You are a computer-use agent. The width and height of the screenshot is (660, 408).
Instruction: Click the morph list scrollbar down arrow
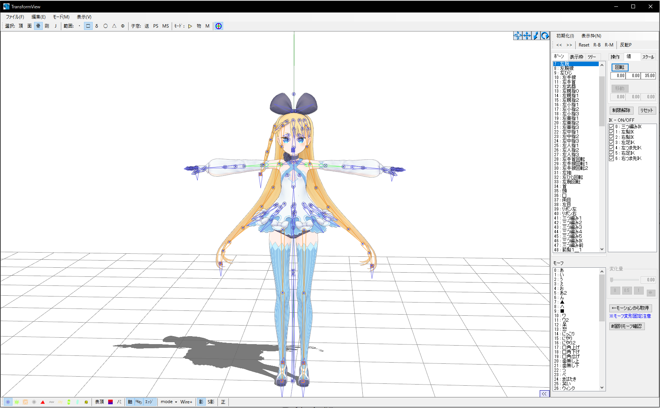(602, 388)
